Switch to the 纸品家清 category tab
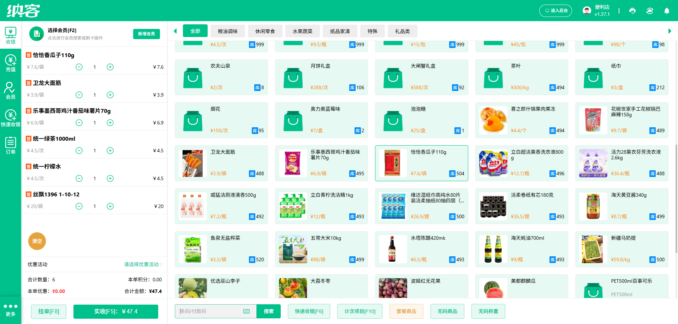 (x=340, y=31)
